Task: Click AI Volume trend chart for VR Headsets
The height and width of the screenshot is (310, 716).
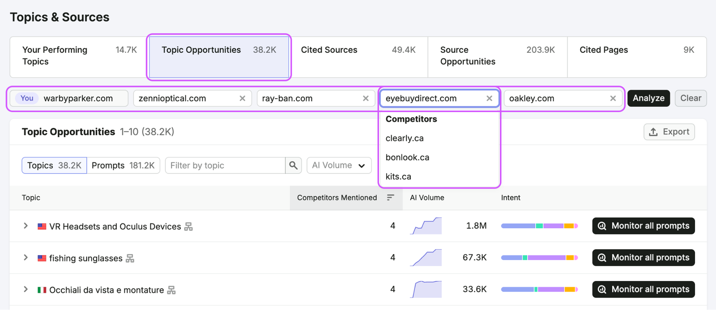Action: pos(426,226)
